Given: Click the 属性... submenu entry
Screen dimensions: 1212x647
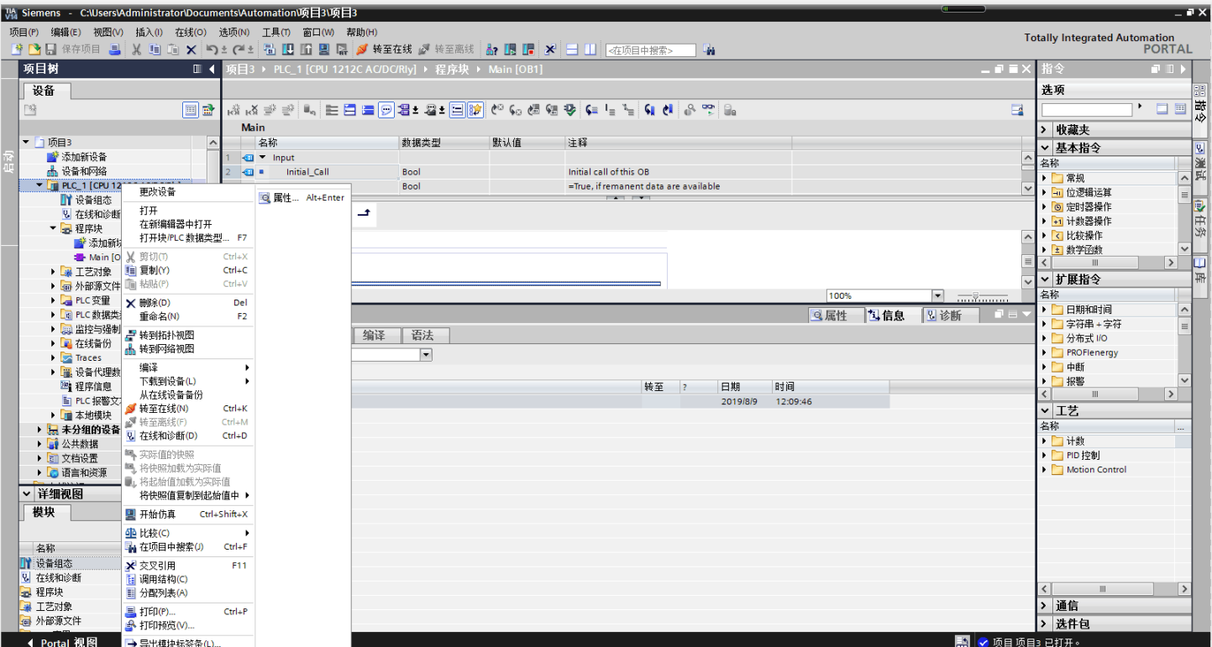Looking at the screenshot, I should point(286,198).
